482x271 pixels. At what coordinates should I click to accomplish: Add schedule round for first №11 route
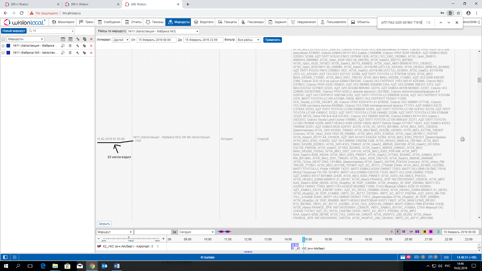63,46
